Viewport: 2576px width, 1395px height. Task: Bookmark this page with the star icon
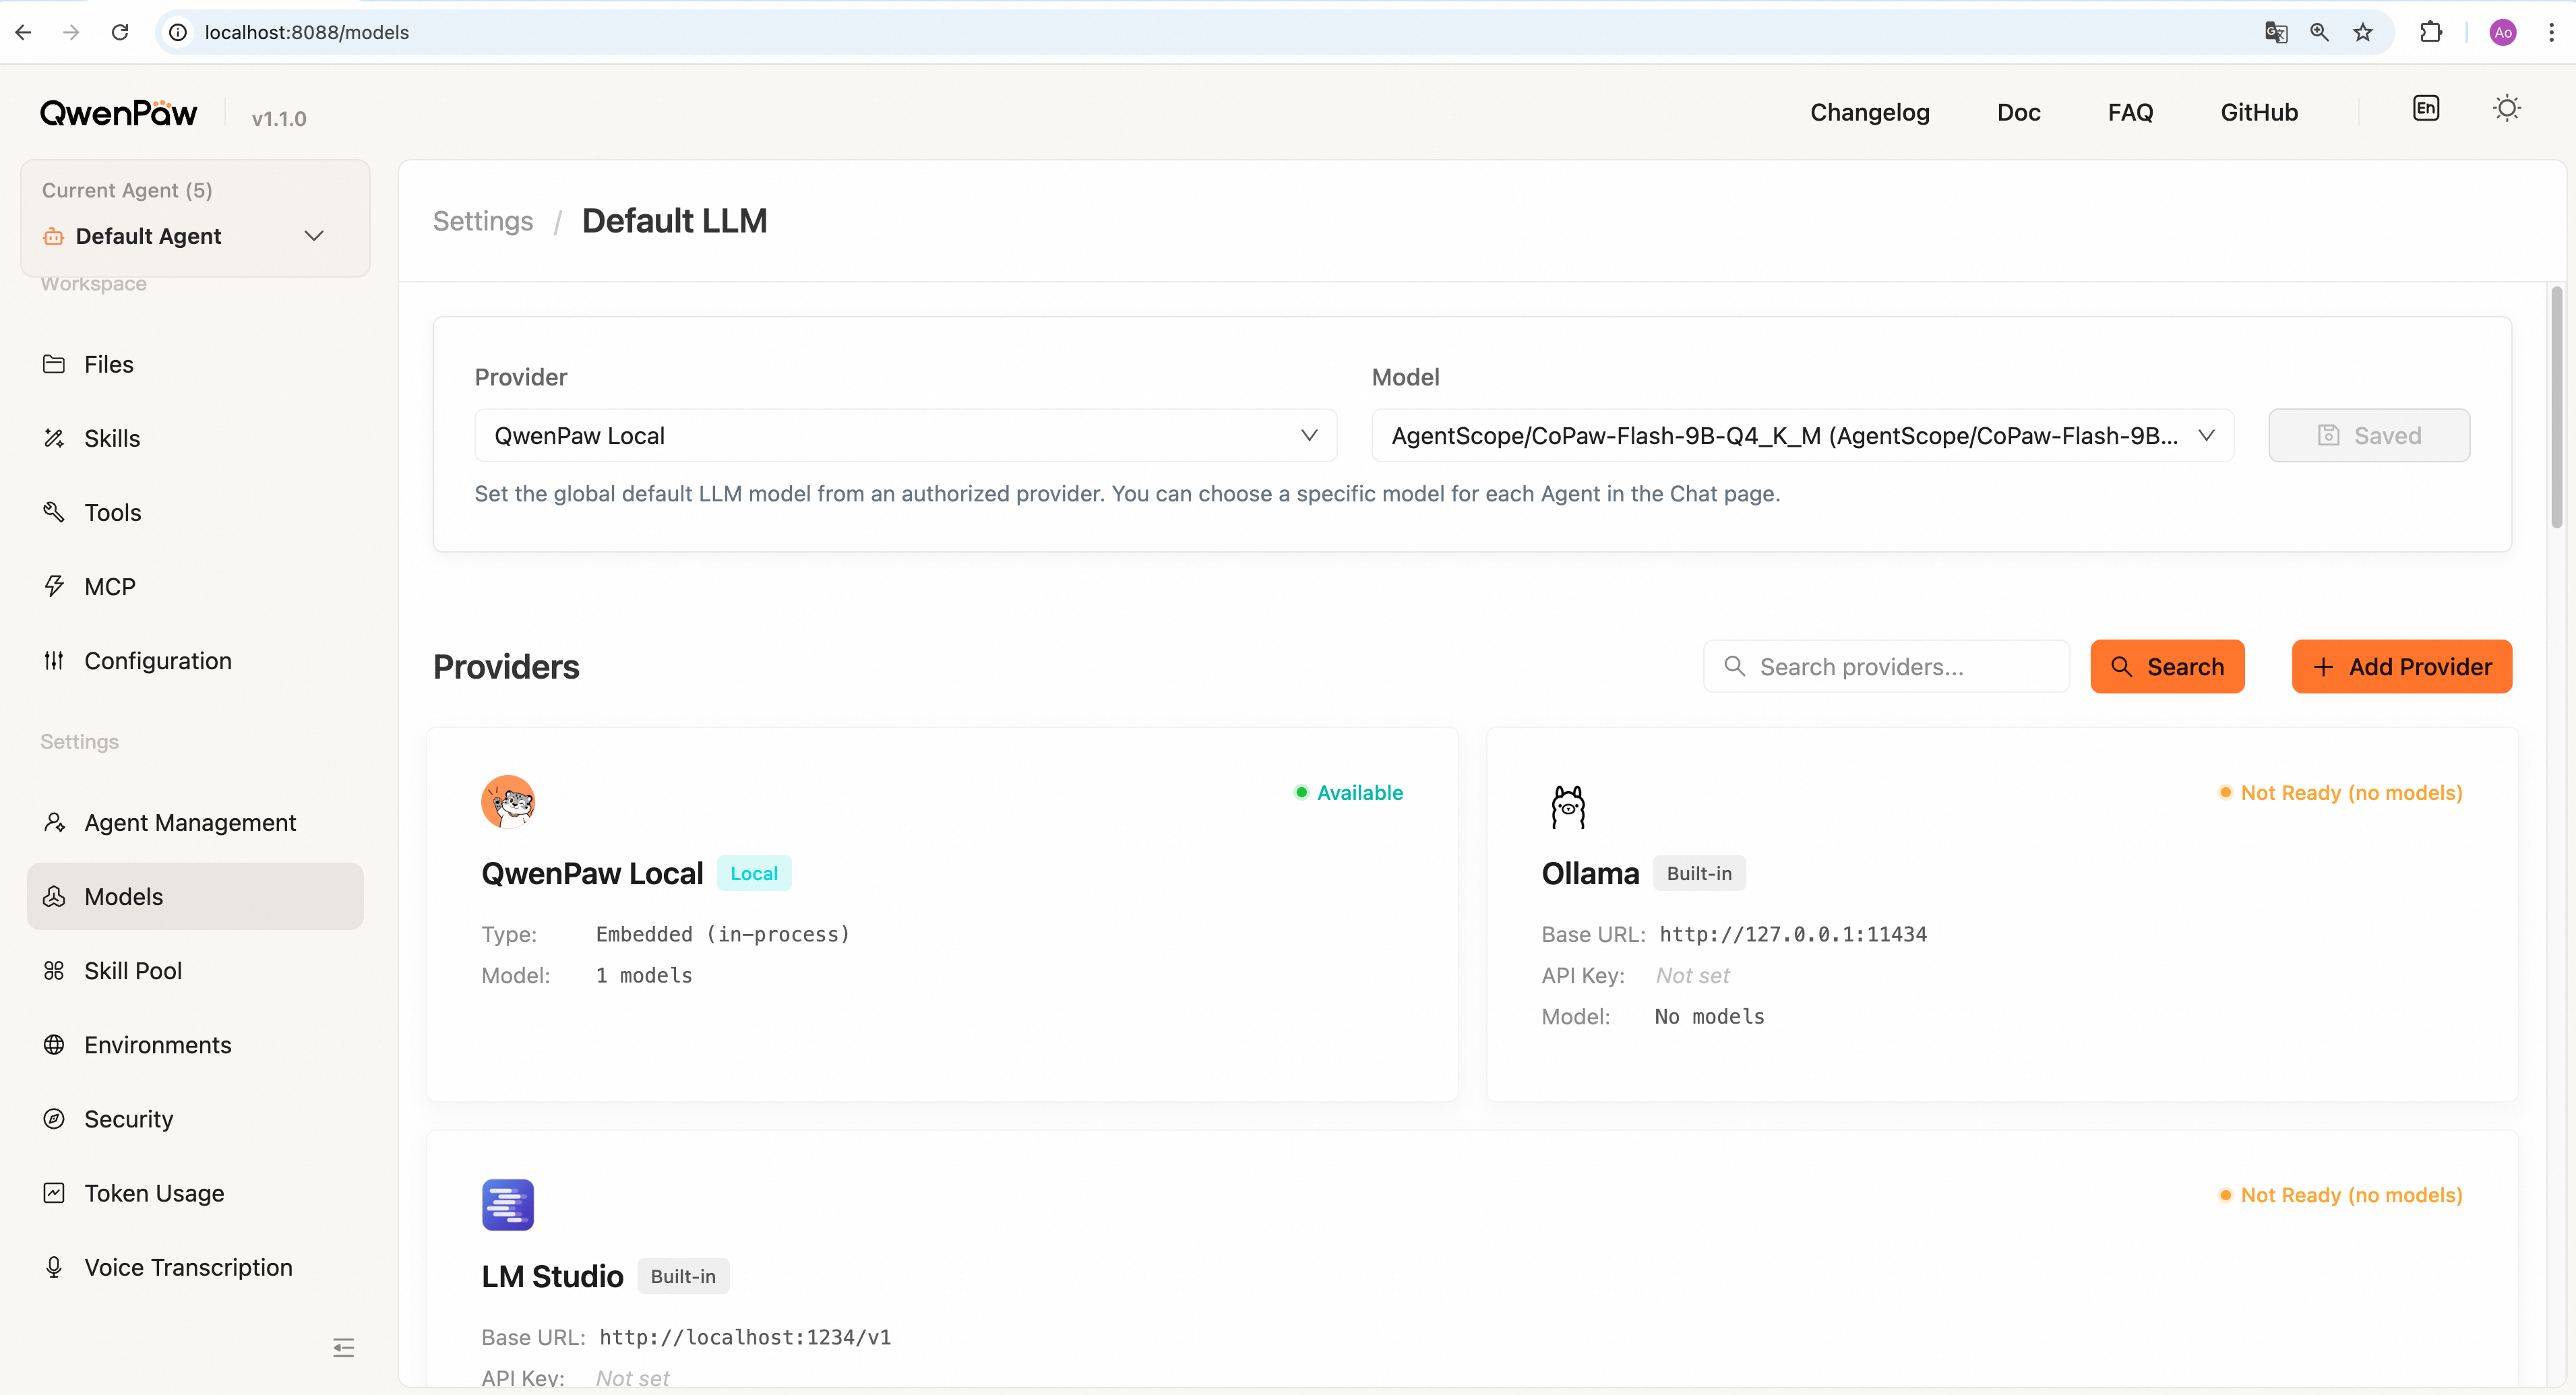pyautogui.click(x=2363, y=32)
